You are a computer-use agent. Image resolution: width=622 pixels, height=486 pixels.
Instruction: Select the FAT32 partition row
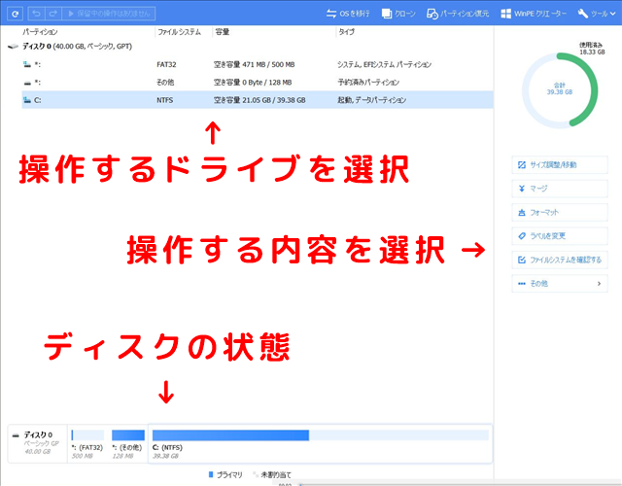(x=258, y=64)
